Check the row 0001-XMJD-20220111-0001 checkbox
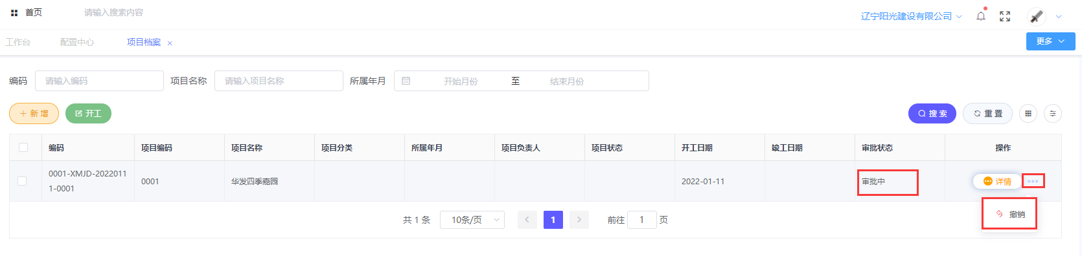 pos(22,181)
